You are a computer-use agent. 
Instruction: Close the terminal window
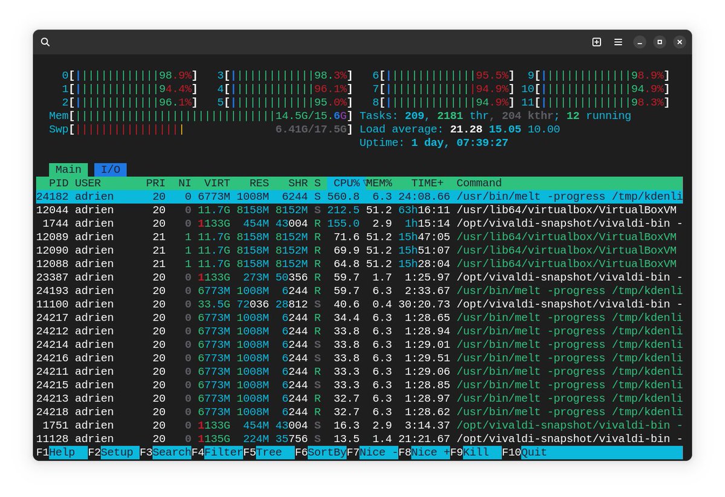point(680,42)
